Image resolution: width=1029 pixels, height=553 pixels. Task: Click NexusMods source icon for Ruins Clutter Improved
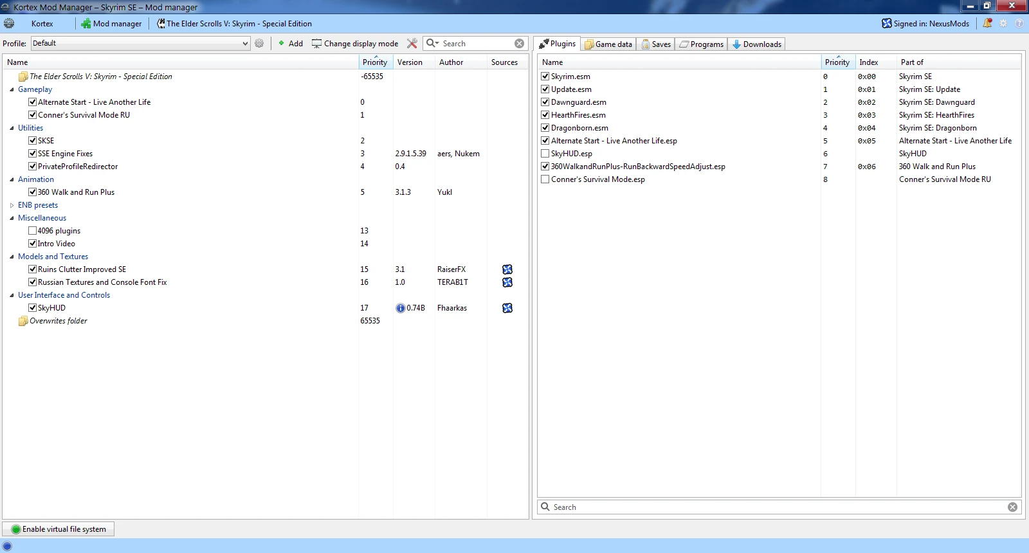tap(507, 269)
